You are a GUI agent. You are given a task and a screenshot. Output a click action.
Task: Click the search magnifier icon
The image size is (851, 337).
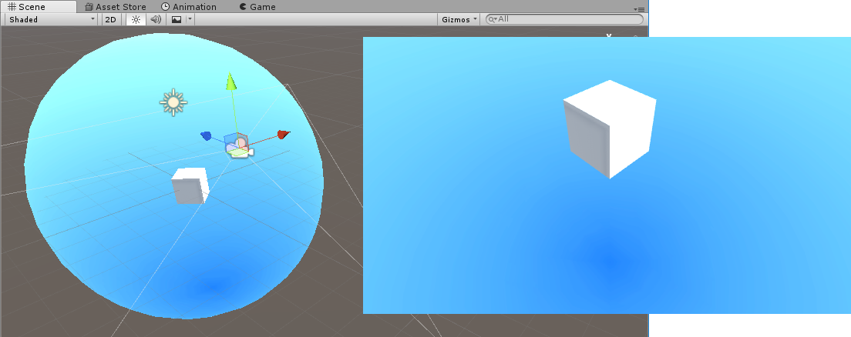pyautogui.click(x=493, y=19)
